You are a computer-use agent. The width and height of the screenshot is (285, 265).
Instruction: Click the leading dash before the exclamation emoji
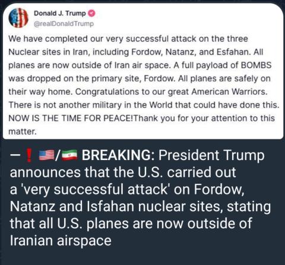(x=15, y=155)
